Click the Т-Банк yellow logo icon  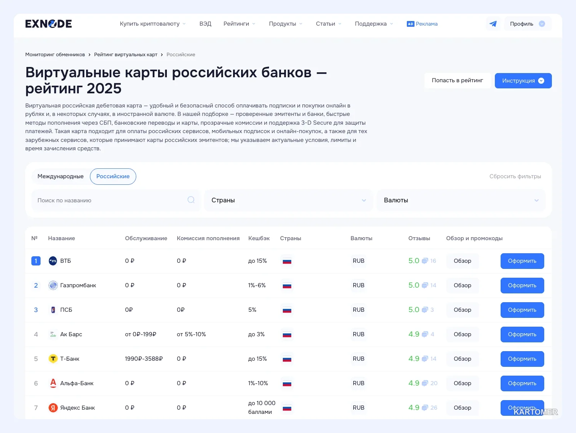[x=53, y=359]
